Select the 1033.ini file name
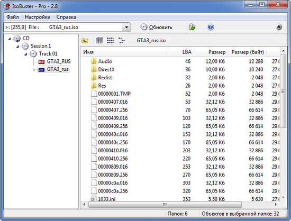Viewport: 291px width, 221px height. click(x=106, y=199)
